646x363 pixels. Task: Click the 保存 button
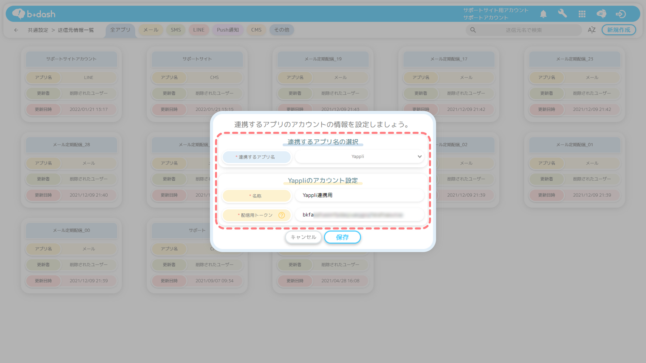tap(342, 237)
